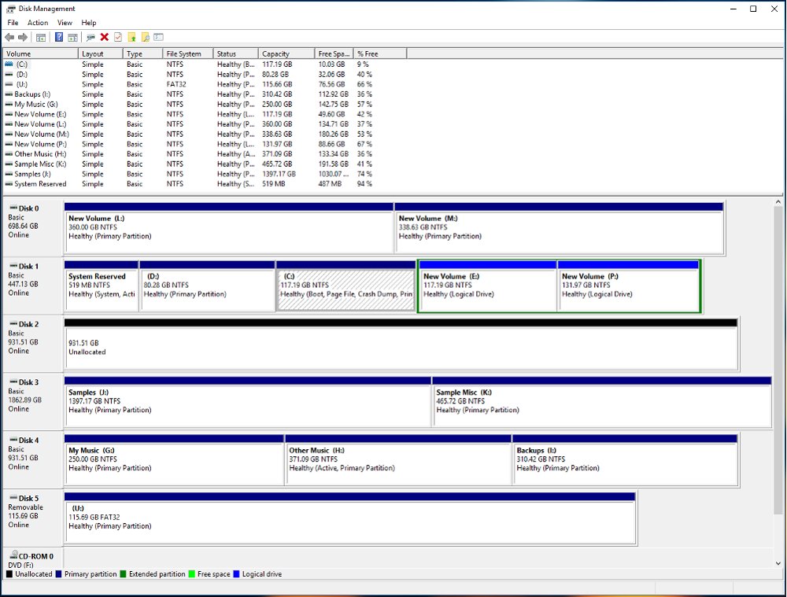Click drive icon beside System Reserved row
The image size is (787, 597).
click(x=9, y=184)
